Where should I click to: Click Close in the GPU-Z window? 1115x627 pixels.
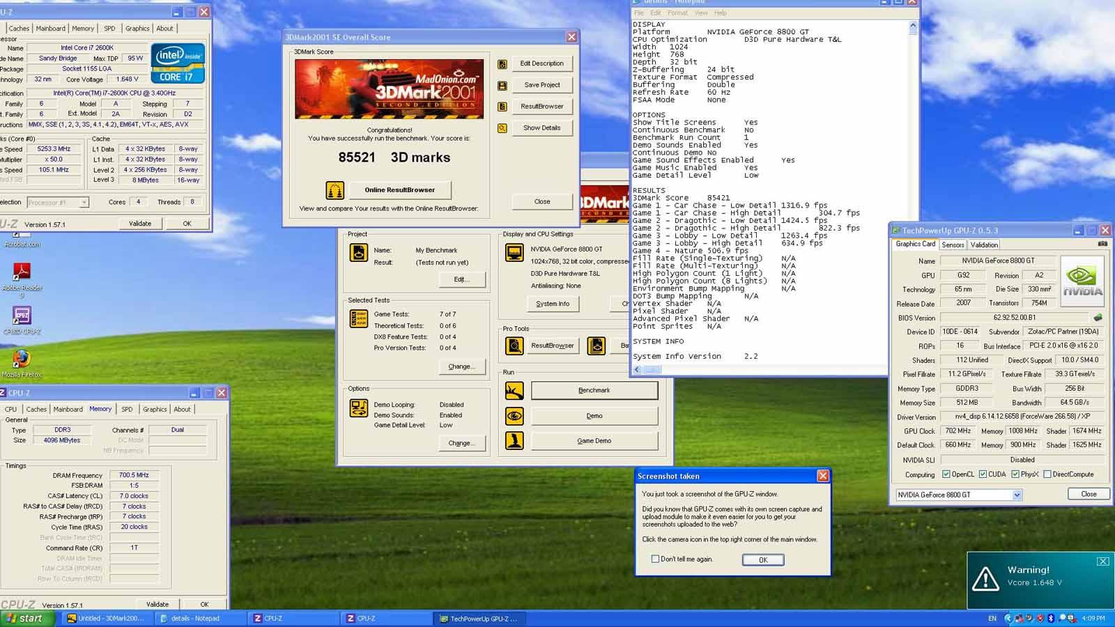coord(1089,494)
